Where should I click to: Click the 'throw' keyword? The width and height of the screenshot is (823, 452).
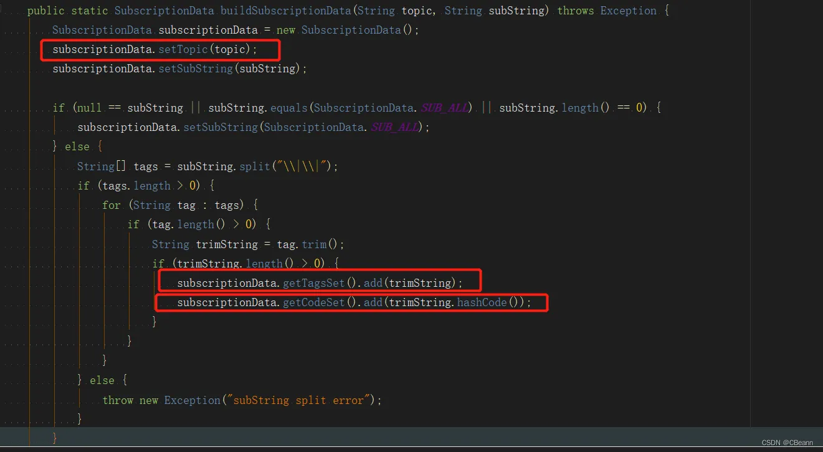[118, 400]
